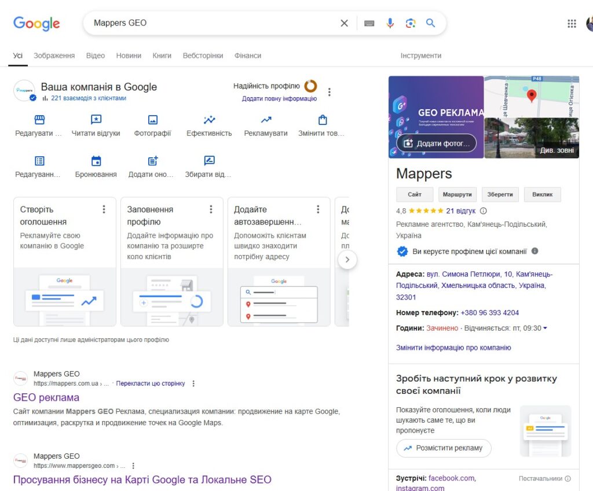Clear the search box with the X icon
The image size is (593, 491).
coord(344,23)
